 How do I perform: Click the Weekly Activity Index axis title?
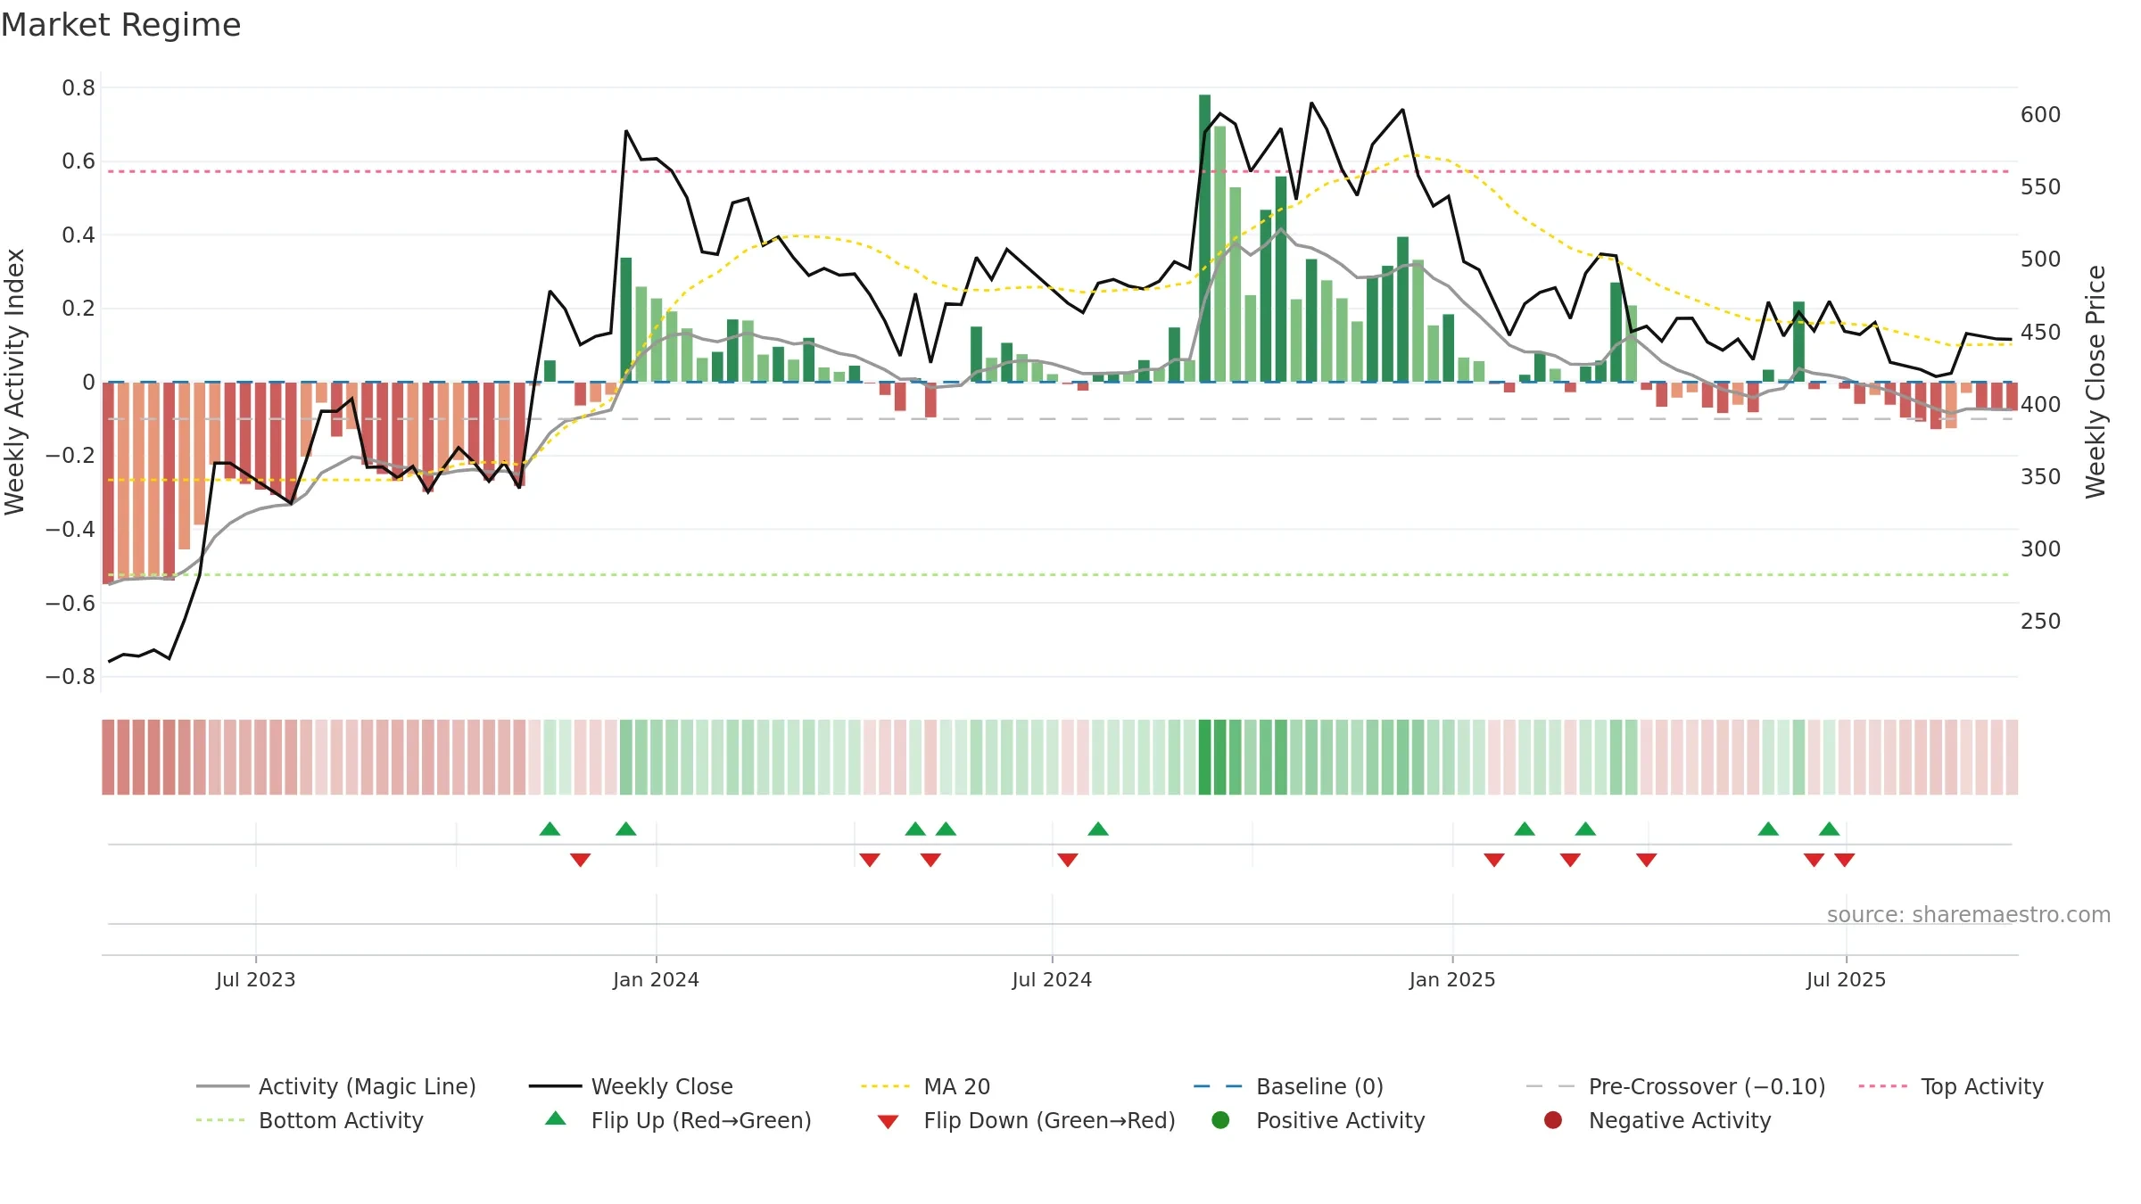15,382
